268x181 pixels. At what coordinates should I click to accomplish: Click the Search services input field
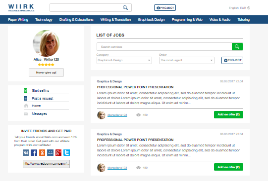coord(164,47)
